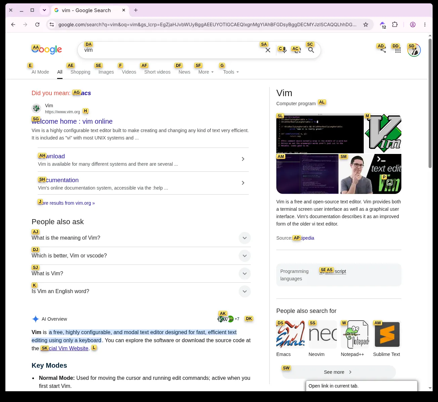Open the Download sitelink
Image resolution: width=438 pixels, height=402 pixels.
coord(51,156)
